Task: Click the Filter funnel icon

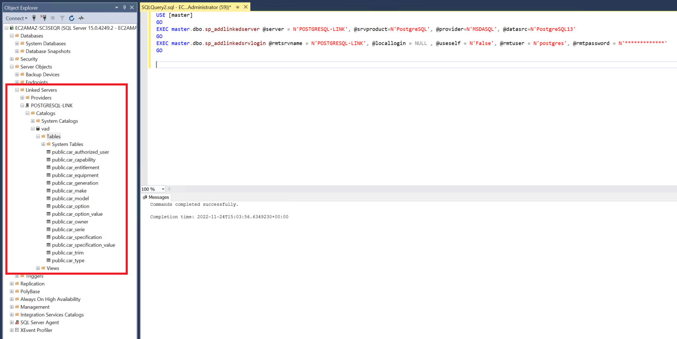Action: click(62, 18)
